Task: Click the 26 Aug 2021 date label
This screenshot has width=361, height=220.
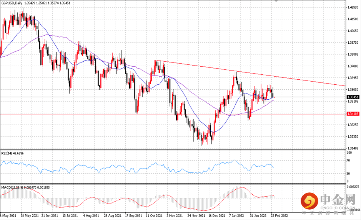Action: (x=113, y=216)
